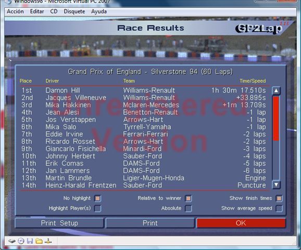Click team Minardi-Ford
The image size is (301, 250).
[142, 148]
